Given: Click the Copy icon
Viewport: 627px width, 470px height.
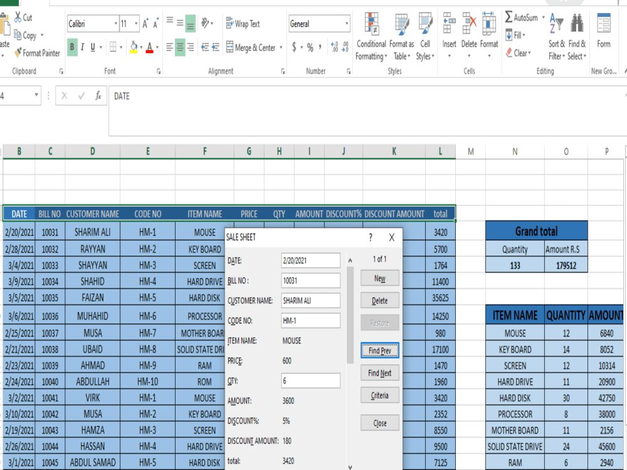Looking at the screenshot, I should [18, 34].
